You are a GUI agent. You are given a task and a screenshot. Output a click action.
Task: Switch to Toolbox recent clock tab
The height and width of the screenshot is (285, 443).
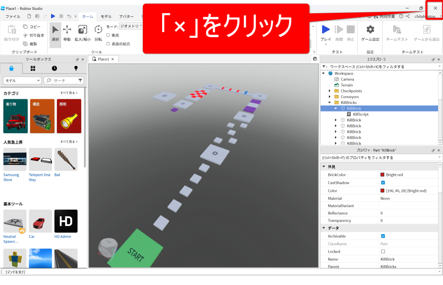click(54, 68)
